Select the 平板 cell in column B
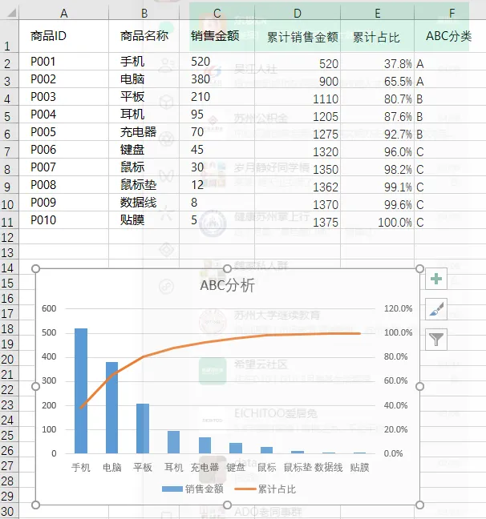The width and height of the screenshot is (486, 519). pyautogui.click(x=144, y=97)
